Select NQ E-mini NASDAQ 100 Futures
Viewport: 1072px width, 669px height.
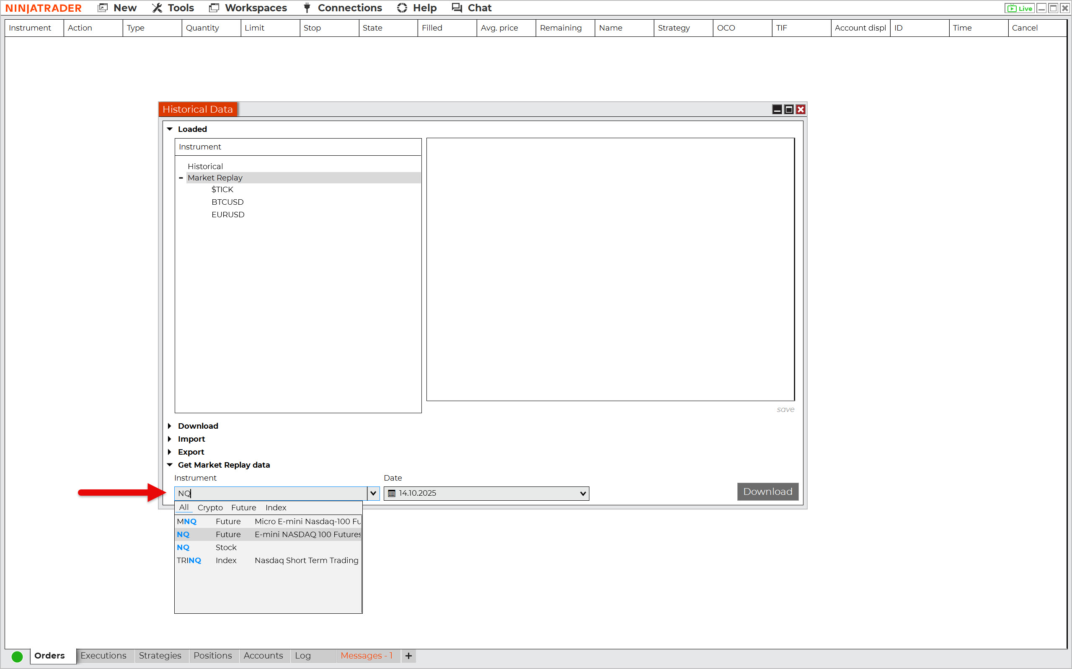click(x=268, y=535)
